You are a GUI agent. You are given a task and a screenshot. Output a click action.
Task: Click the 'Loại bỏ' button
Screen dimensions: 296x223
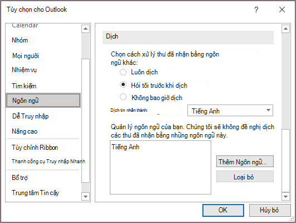[245, 177]
